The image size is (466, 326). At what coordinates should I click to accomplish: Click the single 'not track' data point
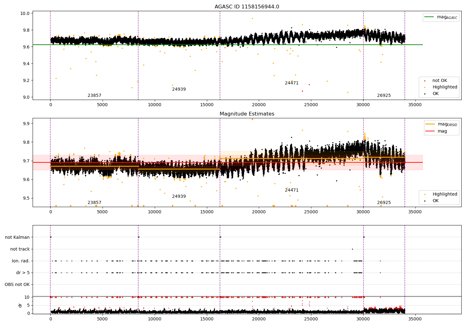[352, 249]
